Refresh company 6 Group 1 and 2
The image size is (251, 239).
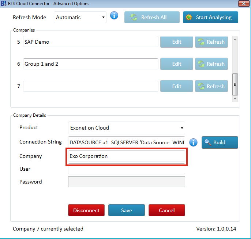coord(211,64)
